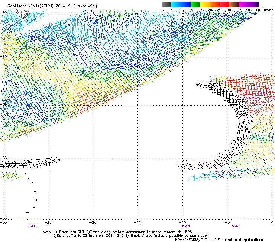The image size is (275, 242).
Task: Click the longitude axis label '-5'
Action: point(227,222)
